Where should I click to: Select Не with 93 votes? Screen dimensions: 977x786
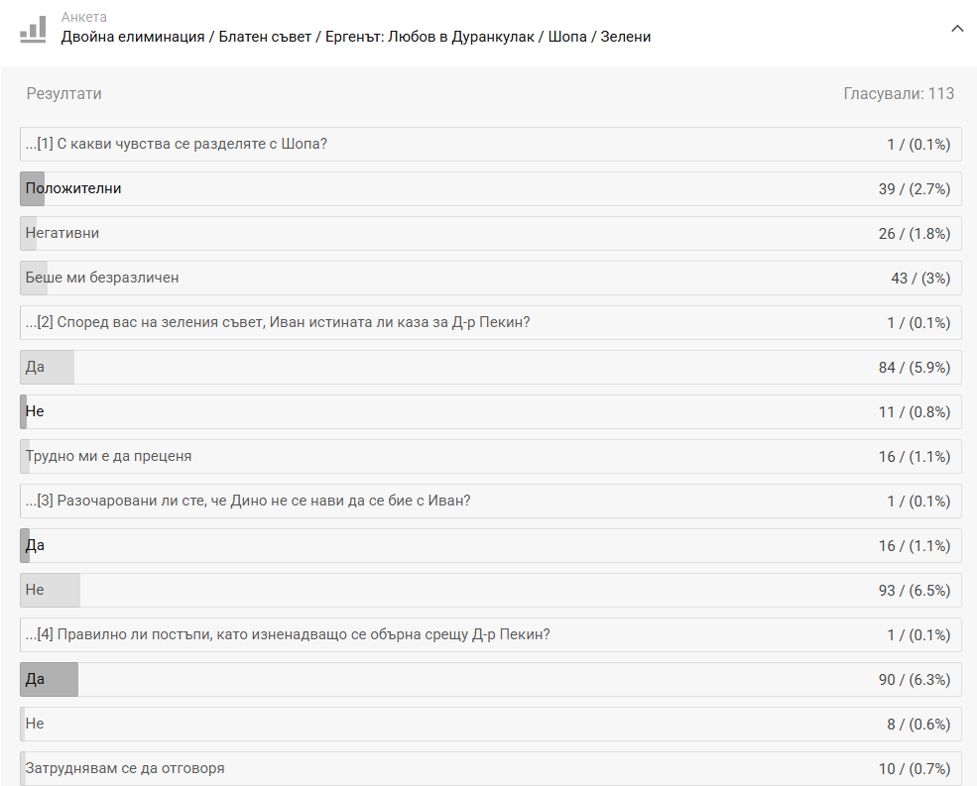pos(490,590)
